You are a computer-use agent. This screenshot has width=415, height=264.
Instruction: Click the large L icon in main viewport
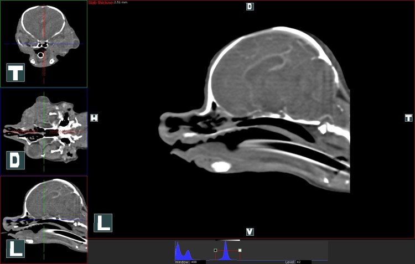click(103, 222)
